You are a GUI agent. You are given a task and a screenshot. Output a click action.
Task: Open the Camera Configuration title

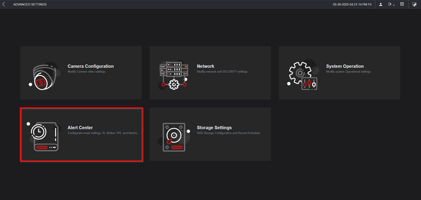(91, 66)
